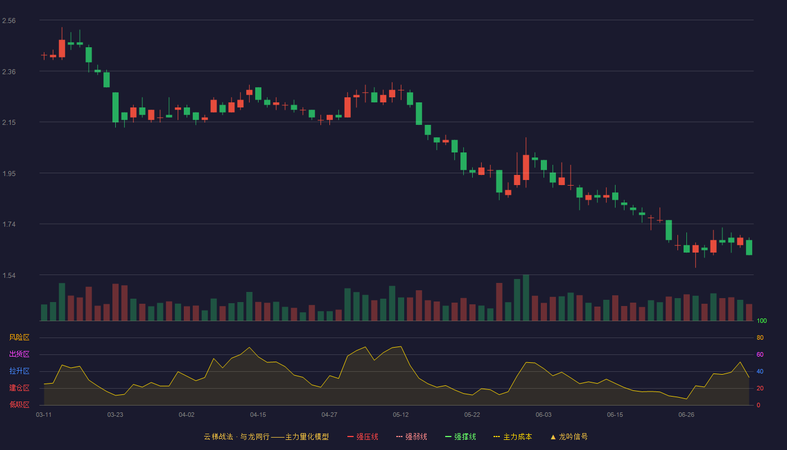Select the 低吸区 zone label
The width and height of the screenshot is (787, 450).
point(19,404)
